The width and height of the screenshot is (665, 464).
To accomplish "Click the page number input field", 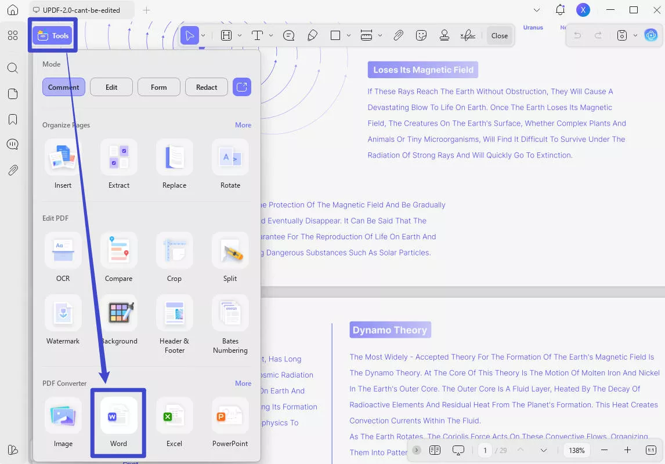I will pyautogui.click(x=485, y=450).
